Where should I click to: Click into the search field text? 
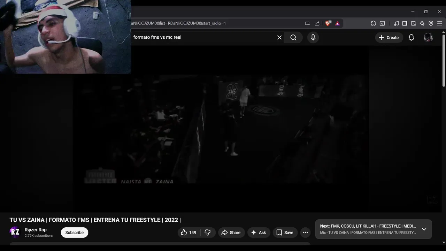[157, 37]
